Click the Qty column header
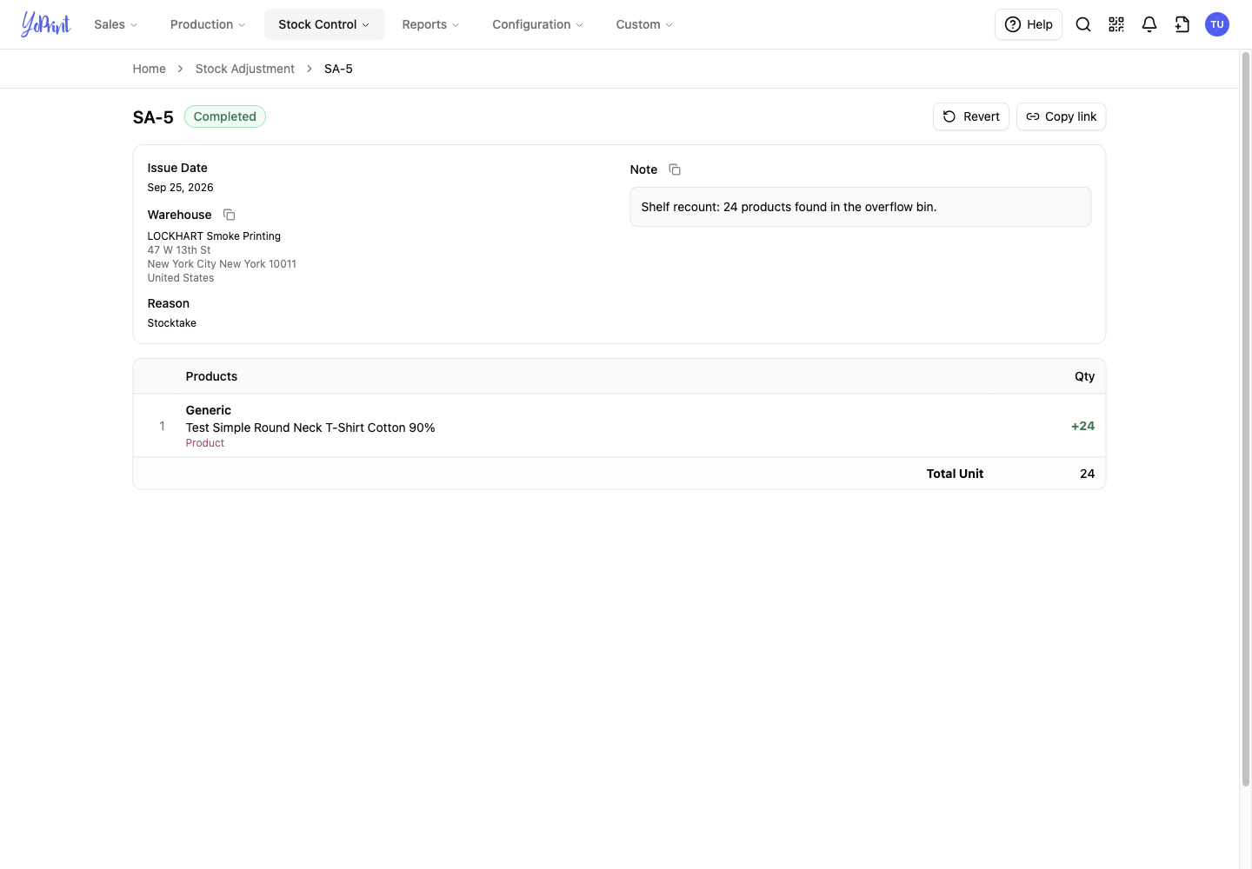1252x869 pixels. click(1085, 376)
